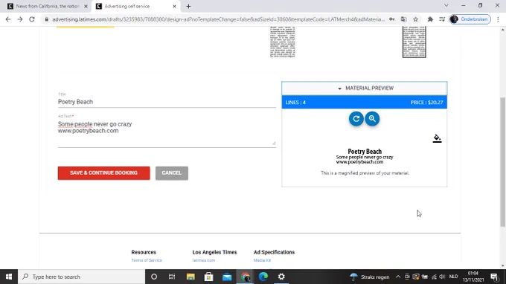Viewport: 506px width, 284px height.
Task: Open the Media Kit link
Action: coord(262,260)
